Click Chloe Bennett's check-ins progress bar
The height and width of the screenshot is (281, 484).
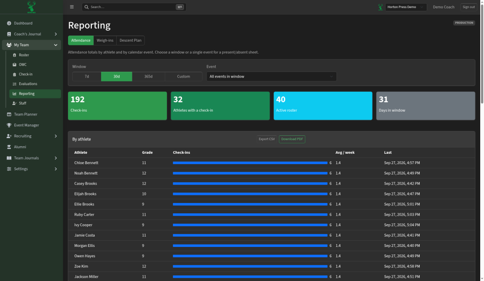tap(250, 163)
